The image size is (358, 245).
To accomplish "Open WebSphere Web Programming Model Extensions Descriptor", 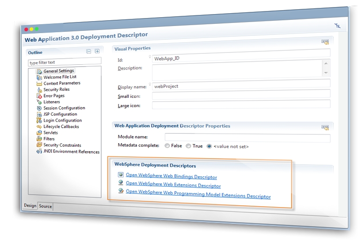I will [198, 194].
